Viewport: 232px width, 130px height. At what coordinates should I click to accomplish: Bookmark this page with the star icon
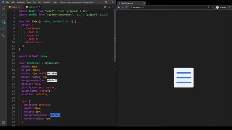pyautogui.click(x=212, y=7)
